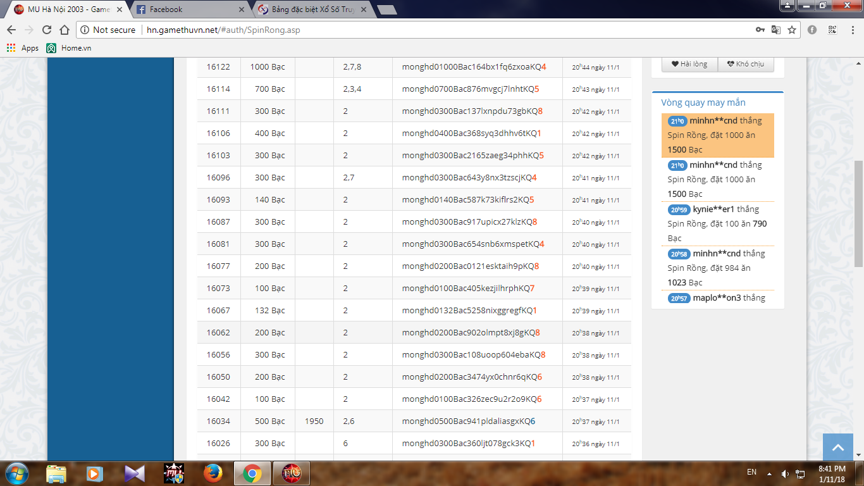Click the highlighted minhn**cnd winner entry
The width and height of the screenshot is (864, 486).
point(718,135)
